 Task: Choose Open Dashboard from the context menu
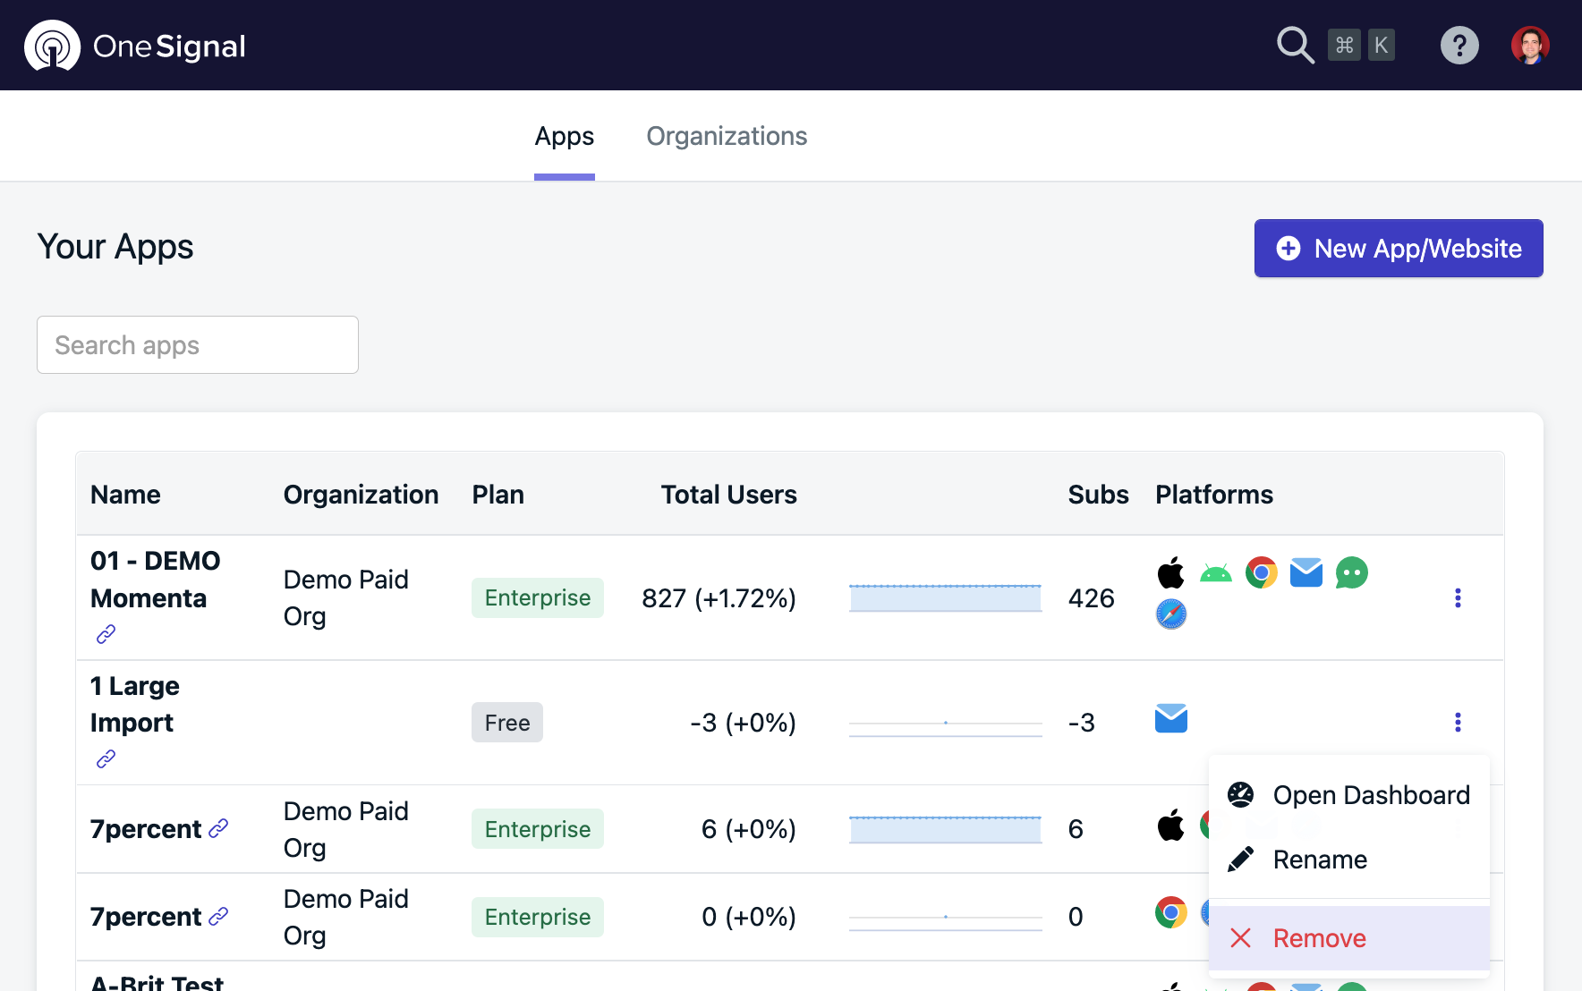1349,795
